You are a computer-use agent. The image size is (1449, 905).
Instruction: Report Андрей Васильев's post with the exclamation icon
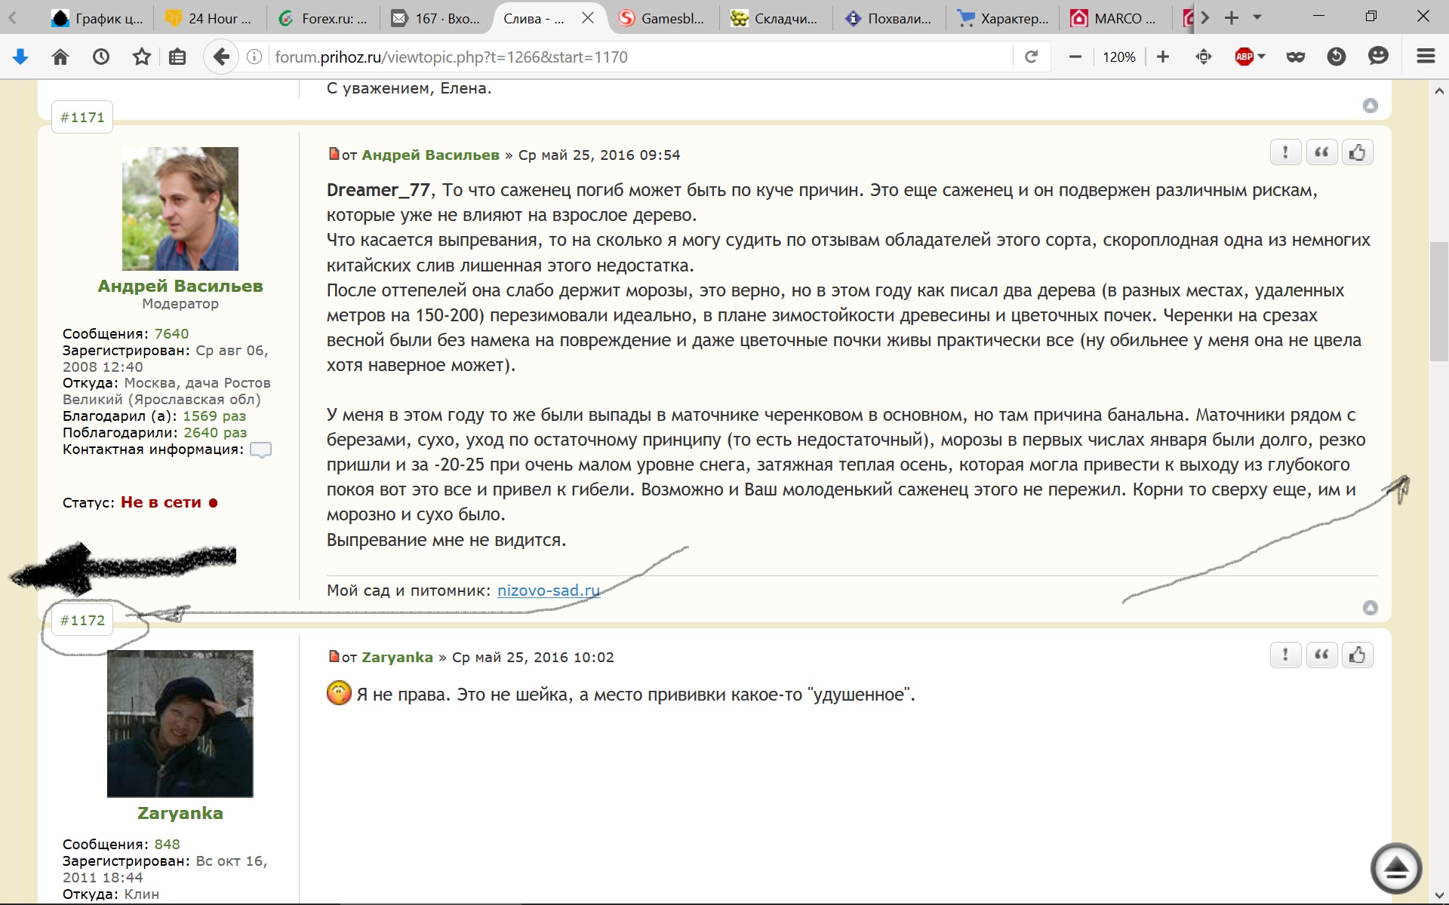(1285, 152)
